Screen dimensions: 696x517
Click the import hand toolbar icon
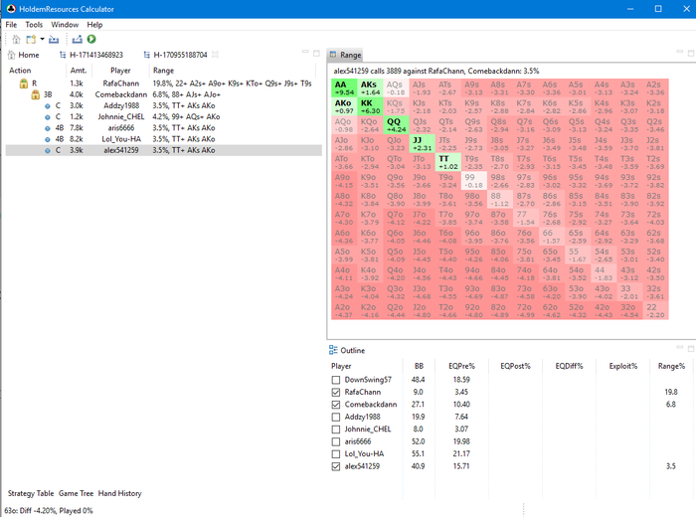[54, 40]
